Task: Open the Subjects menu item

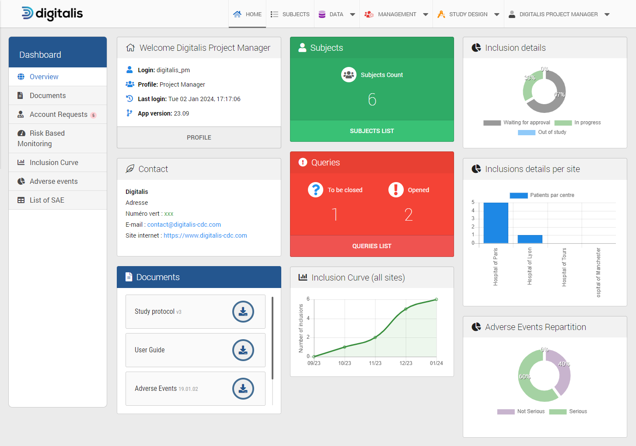Action: pyautogui.click(x=290, y=14)
